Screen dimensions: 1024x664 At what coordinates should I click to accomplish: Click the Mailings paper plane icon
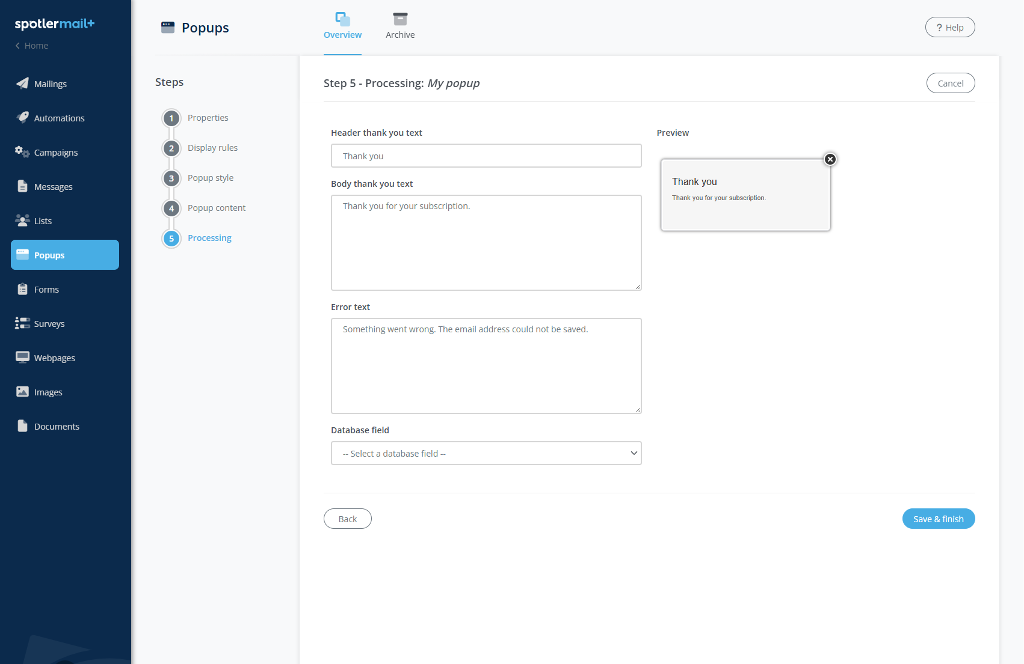(22, 84)
